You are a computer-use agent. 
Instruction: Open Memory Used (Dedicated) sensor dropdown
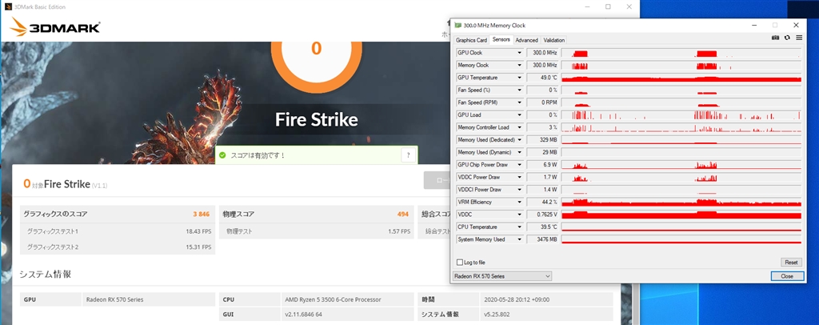pos(520,140)
